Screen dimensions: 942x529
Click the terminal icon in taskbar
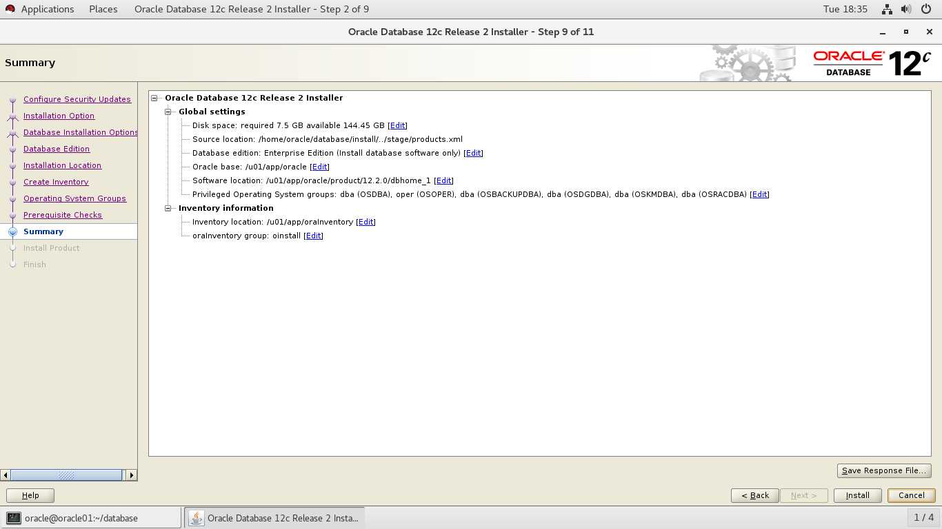14,518
